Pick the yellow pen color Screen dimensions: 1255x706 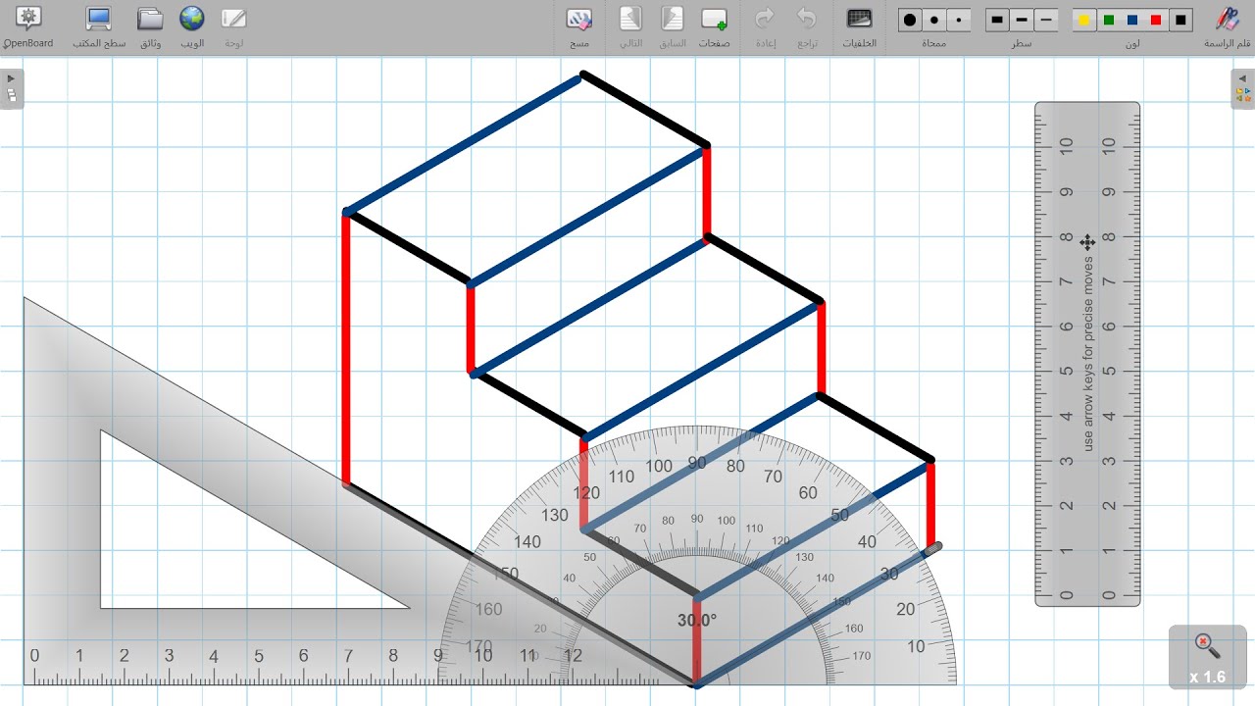1084,20
